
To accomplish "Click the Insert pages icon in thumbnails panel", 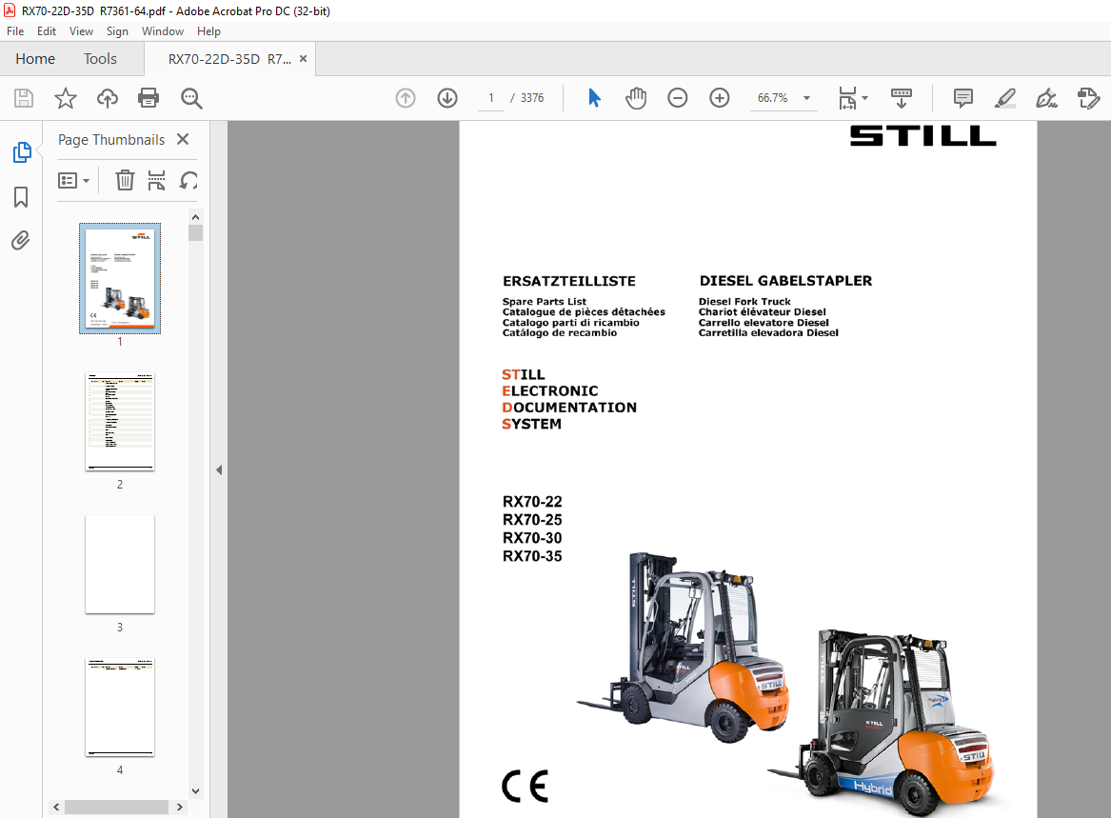I will [x=156, y=180].
